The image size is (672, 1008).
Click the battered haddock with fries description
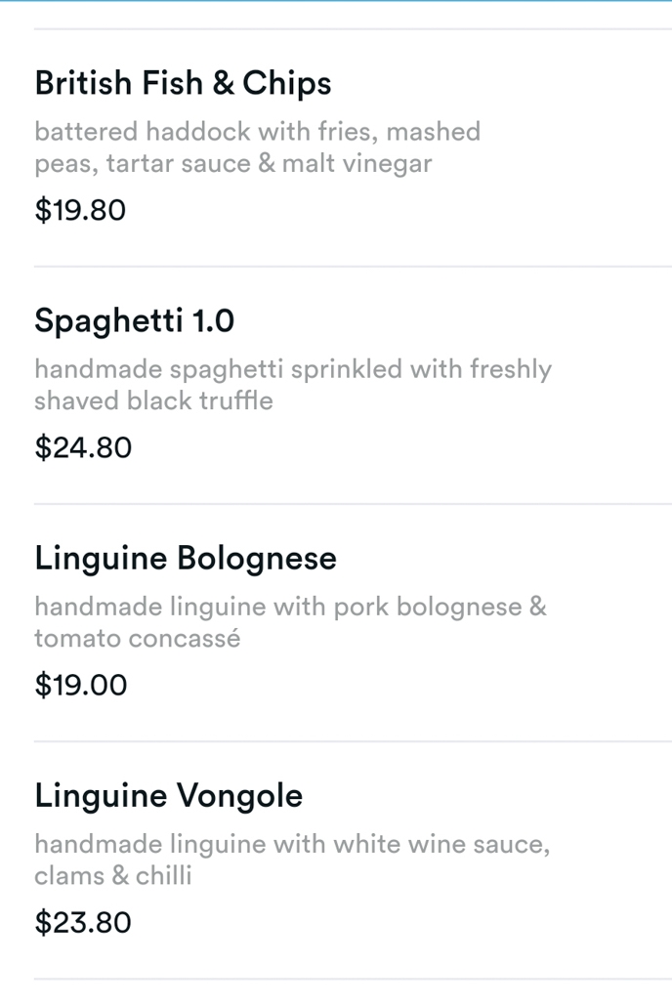pyautogui.click(x=257, y=147)
